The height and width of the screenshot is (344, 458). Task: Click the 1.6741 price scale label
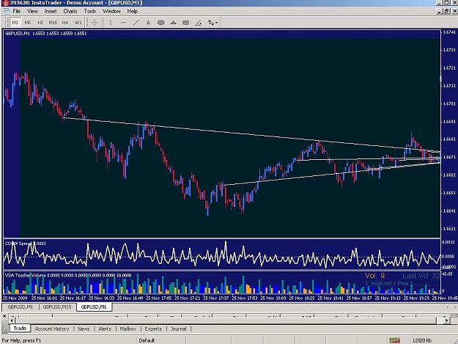449,32
